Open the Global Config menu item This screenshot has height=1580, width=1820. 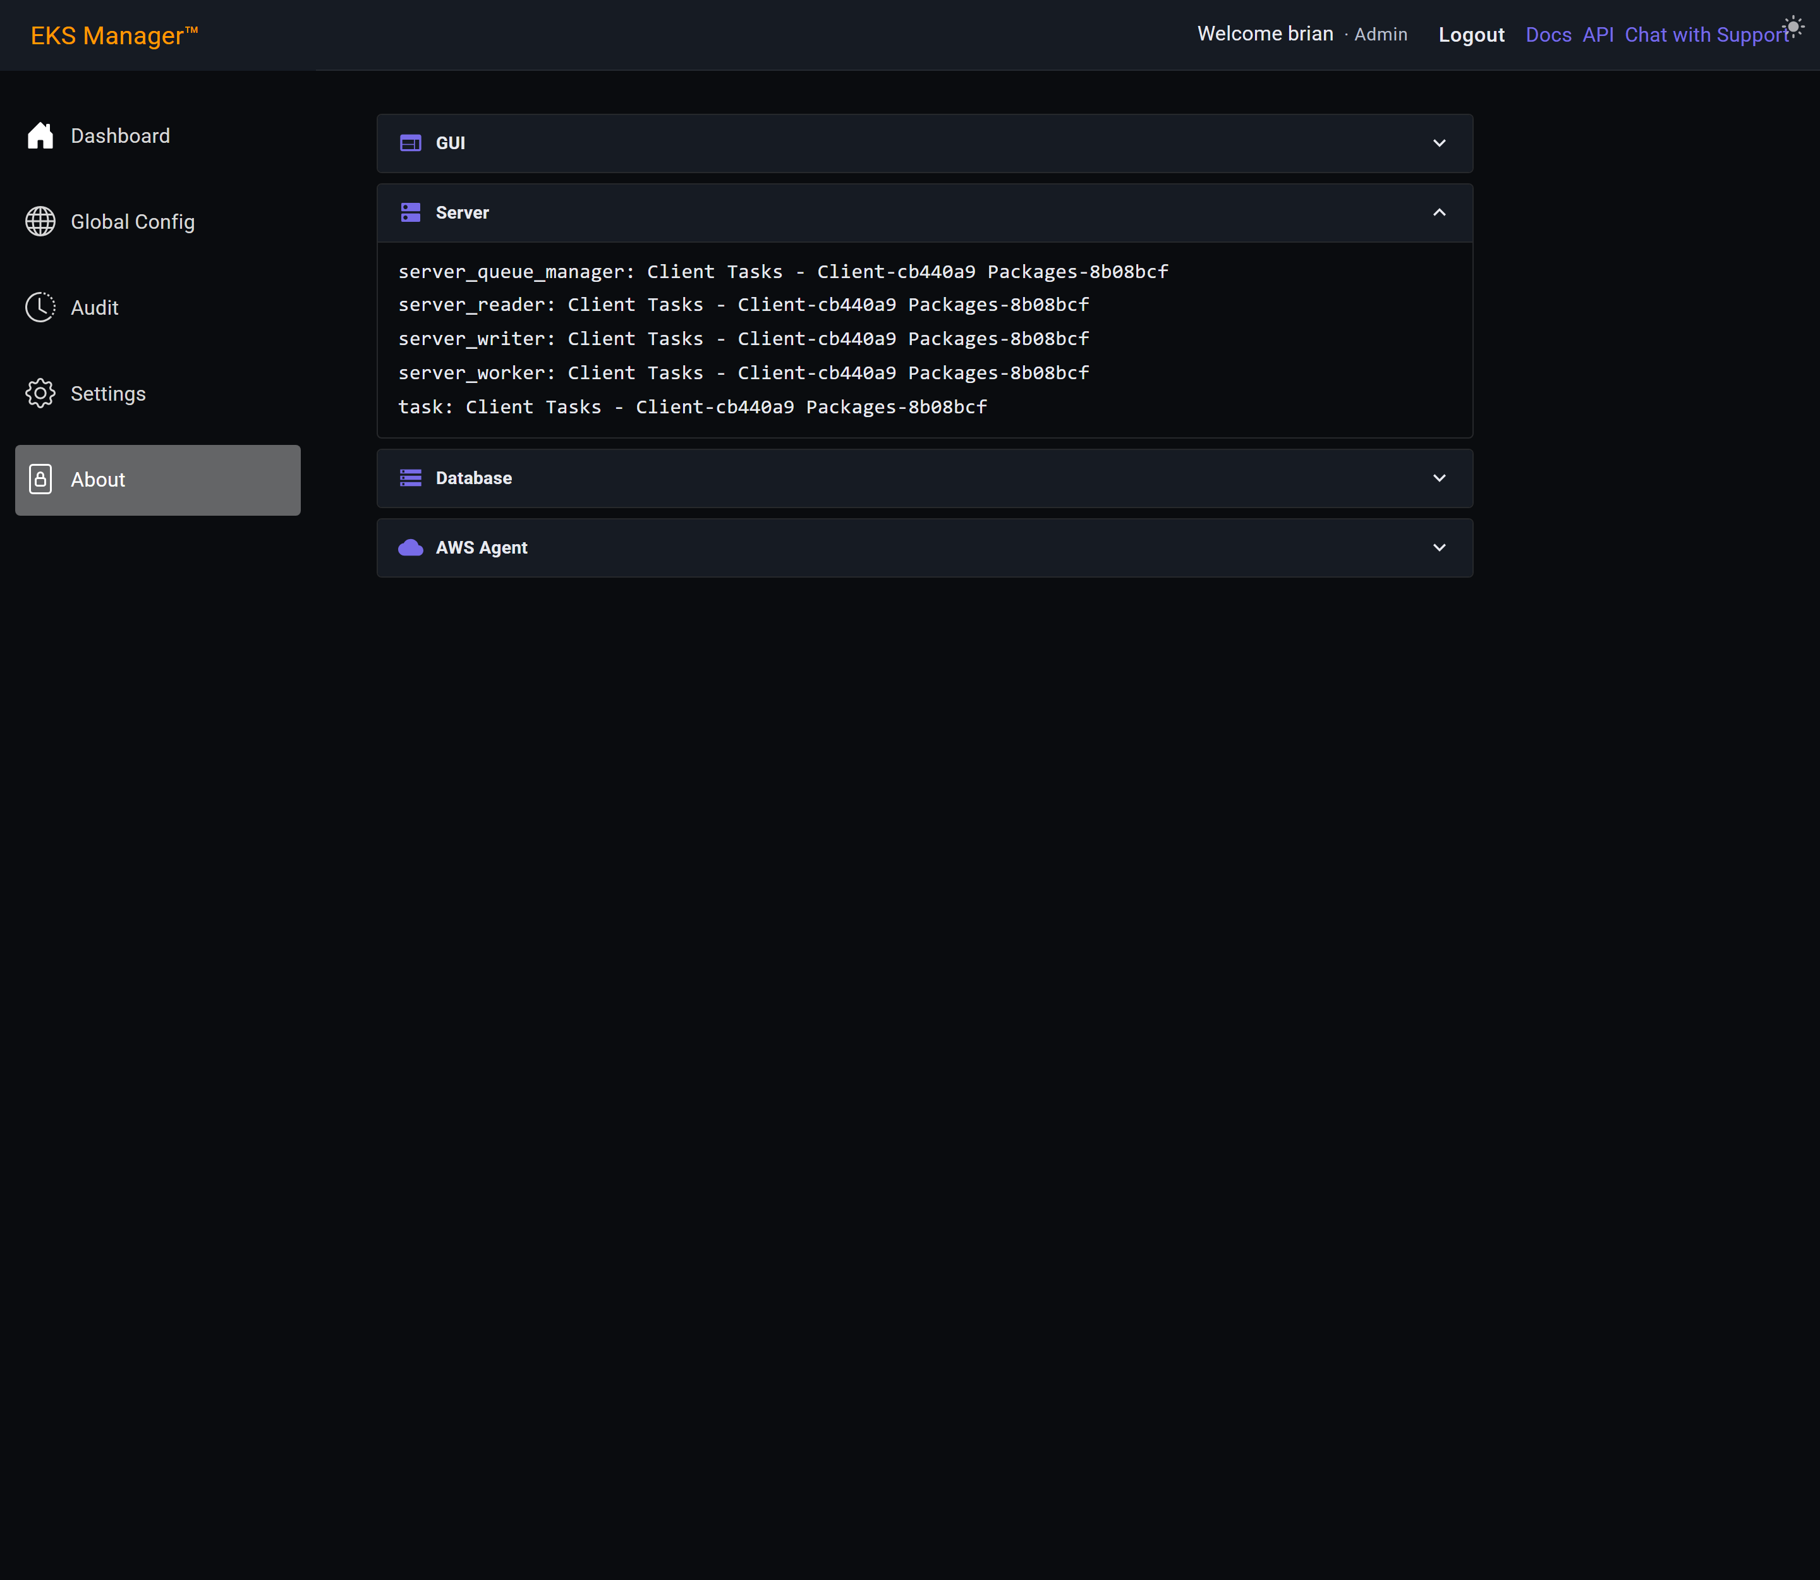(x=158, y=221)
